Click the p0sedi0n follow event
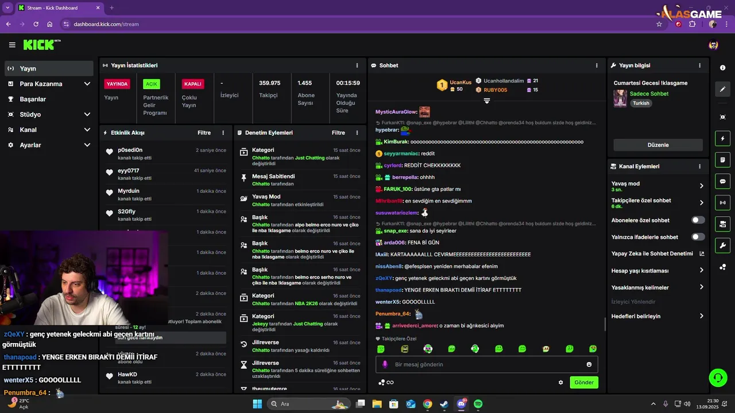The image size is (735, 413). (166, 153)
